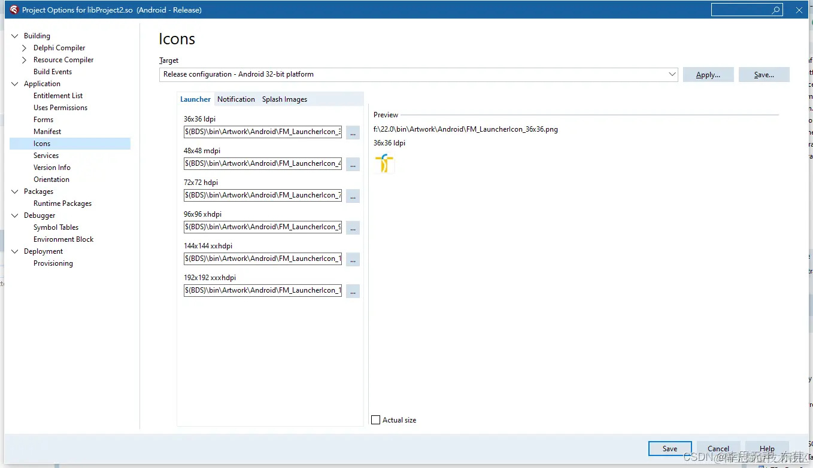Screen dimensions: 813x468
Task: Switch to the Notification tab
Action: tap(236, 99)
